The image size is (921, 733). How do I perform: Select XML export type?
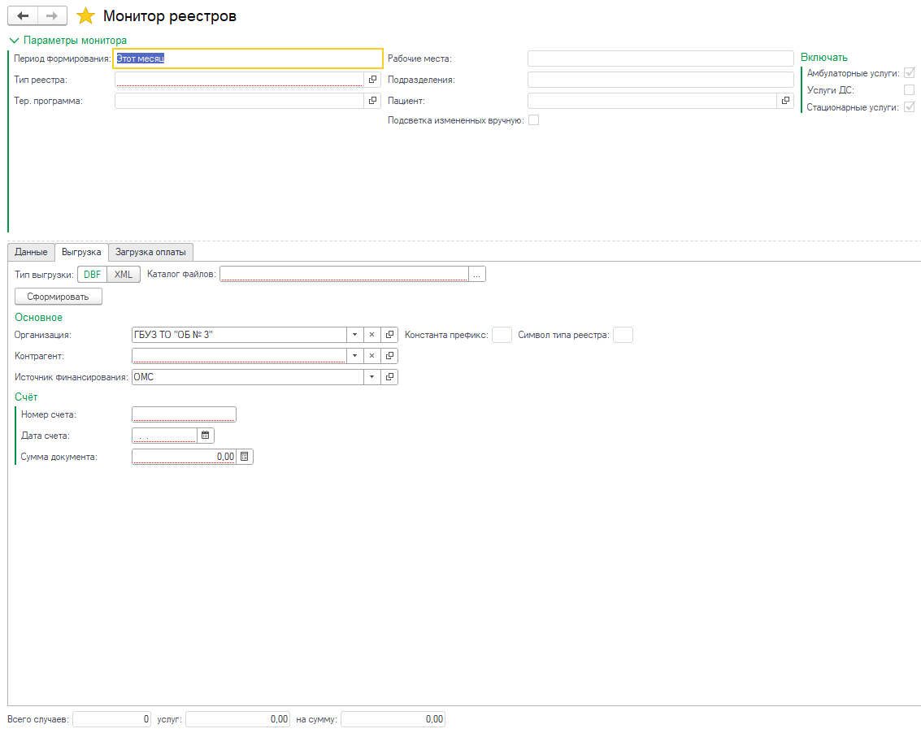click(x=124, y=275)
